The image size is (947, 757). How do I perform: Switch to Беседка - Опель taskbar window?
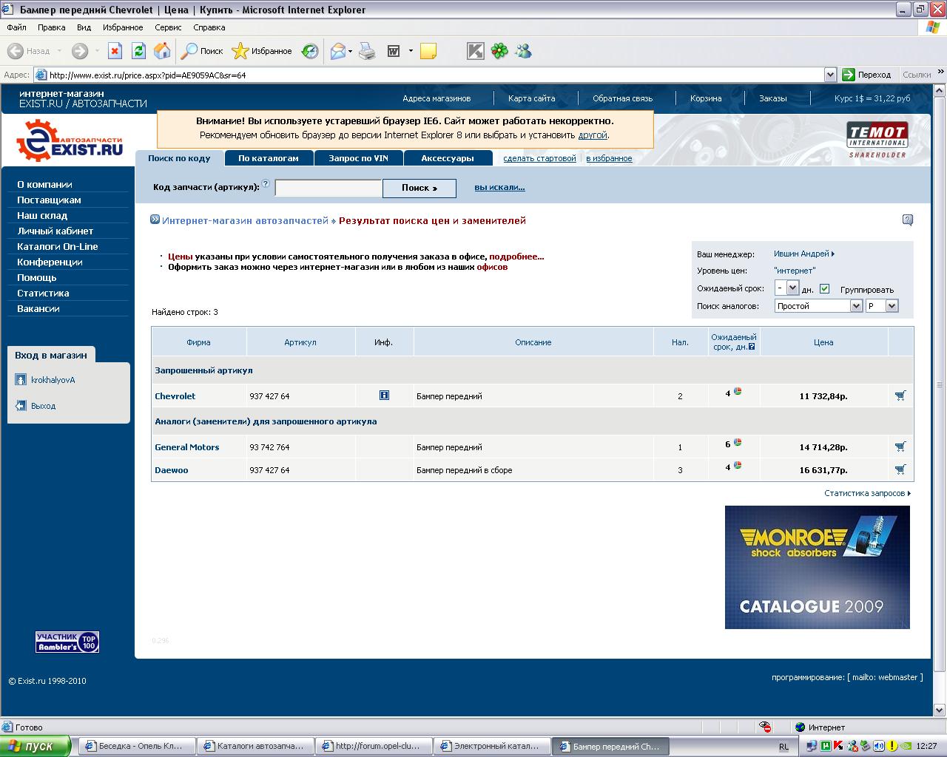pos(138,746)
